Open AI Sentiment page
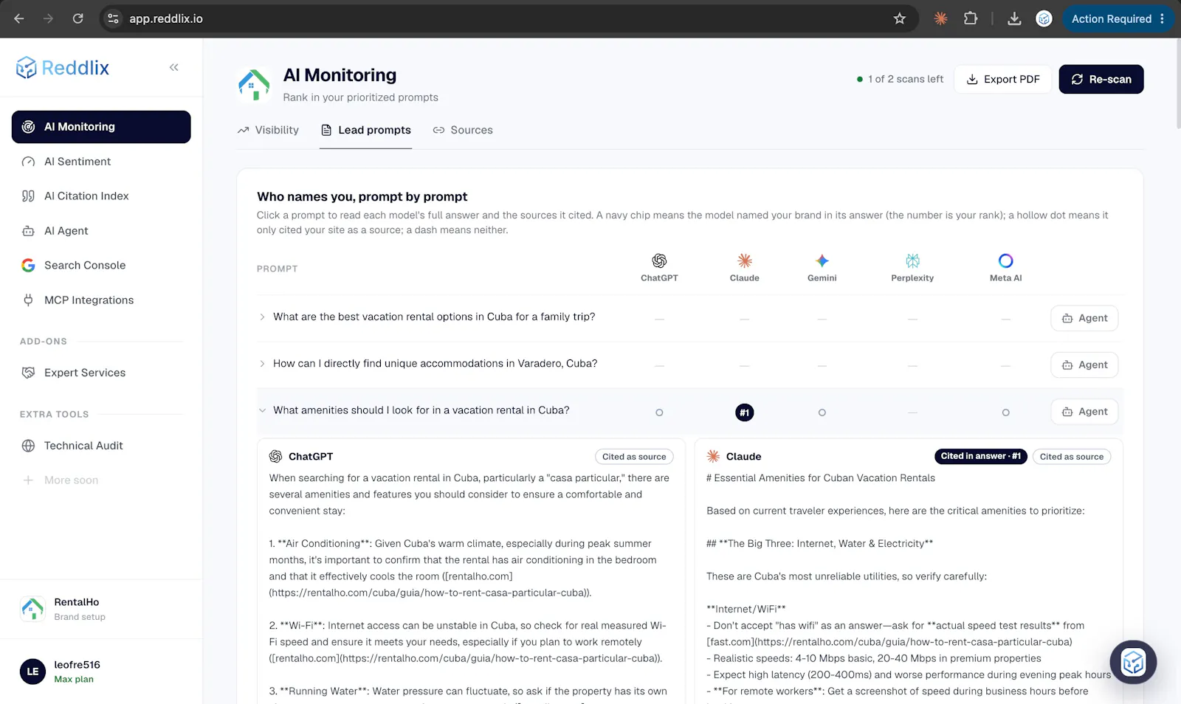The width and height of the screenshot is (1181, 704). 101,162
